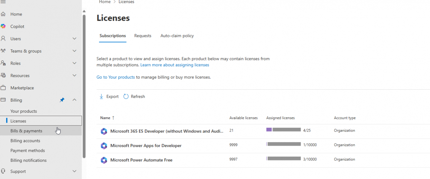Viewport: 430px width, 179px height.
Task: Select Bills & payments in Billing menu
Action: coord(26,131)
